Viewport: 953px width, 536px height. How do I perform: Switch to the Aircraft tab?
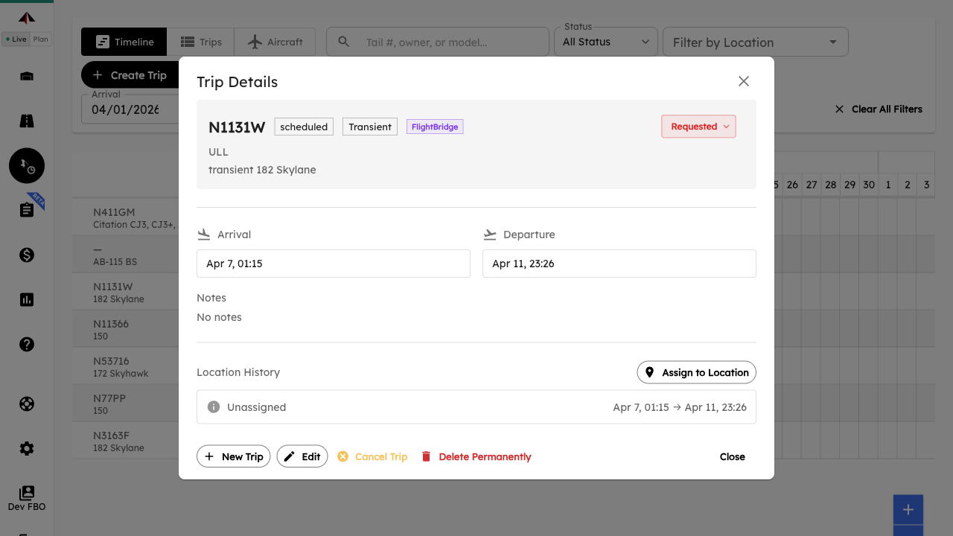275,42
